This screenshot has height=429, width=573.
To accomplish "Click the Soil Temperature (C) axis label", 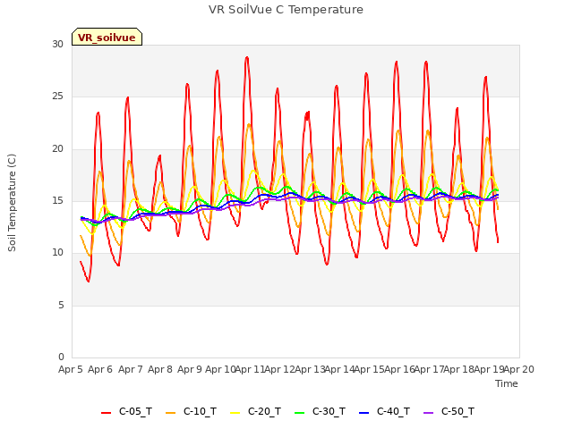I will pos(12,203).
